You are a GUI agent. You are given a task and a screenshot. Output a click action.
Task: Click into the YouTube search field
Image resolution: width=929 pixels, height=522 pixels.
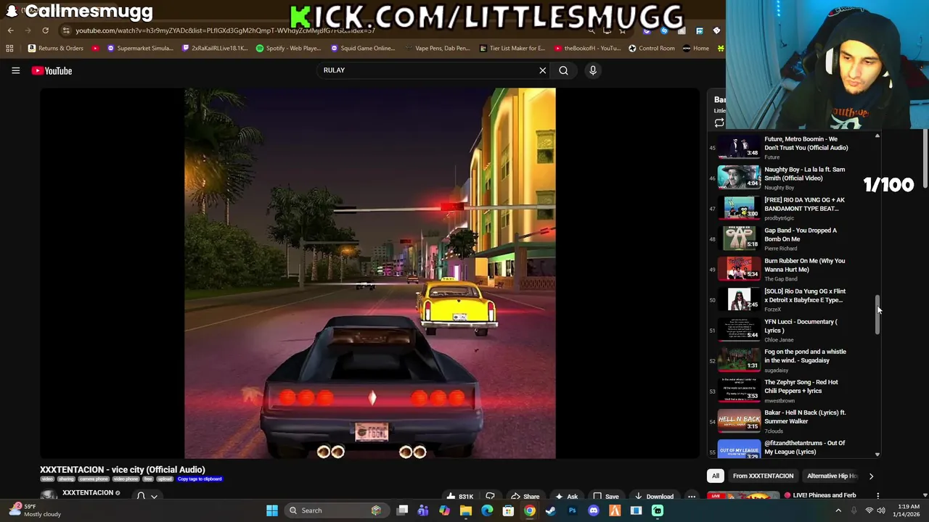428,70
